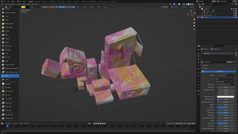238x134 pixels.
Task: Open the Sculpt Mode dropdown
Action: tap(11, 4)
